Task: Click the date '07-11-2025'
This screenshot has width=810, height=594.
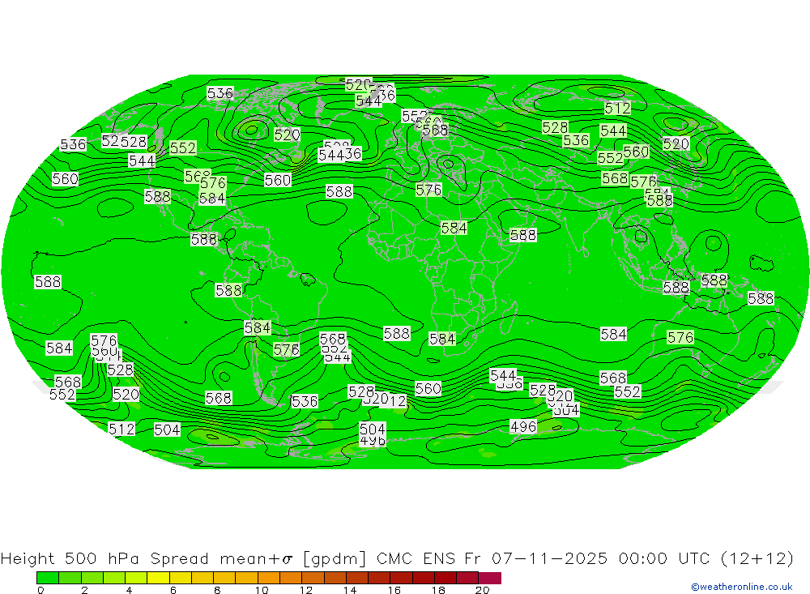Action: [x=550, y=559]
